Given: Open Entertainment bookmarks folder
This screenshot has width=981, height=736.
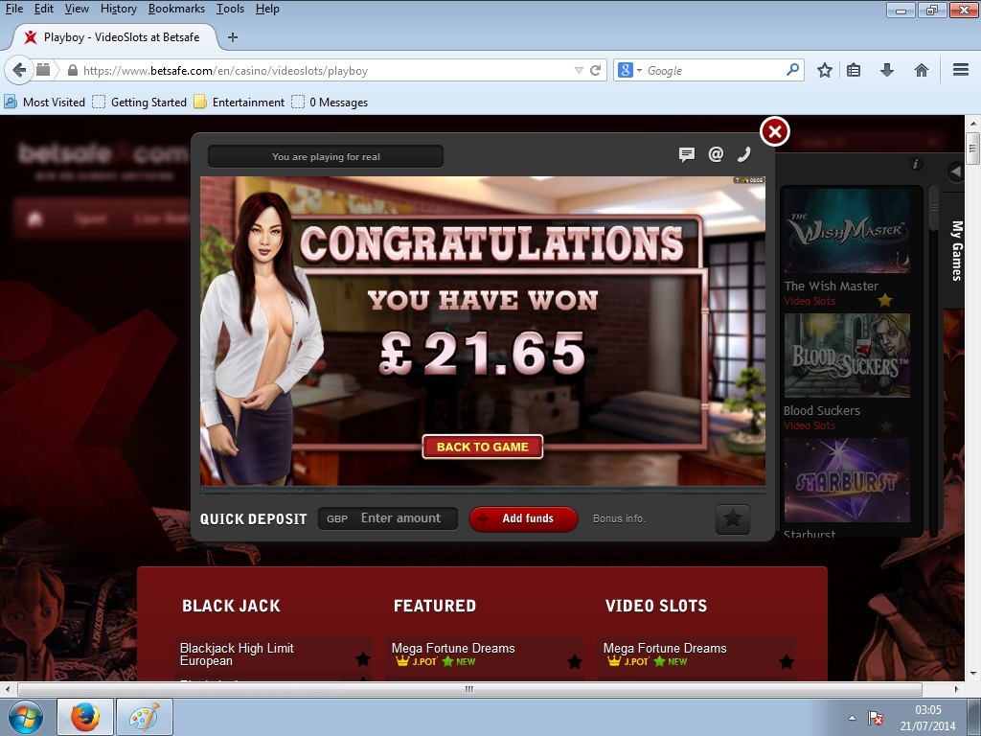Looking at the screenshot, I should click(240, 102).
